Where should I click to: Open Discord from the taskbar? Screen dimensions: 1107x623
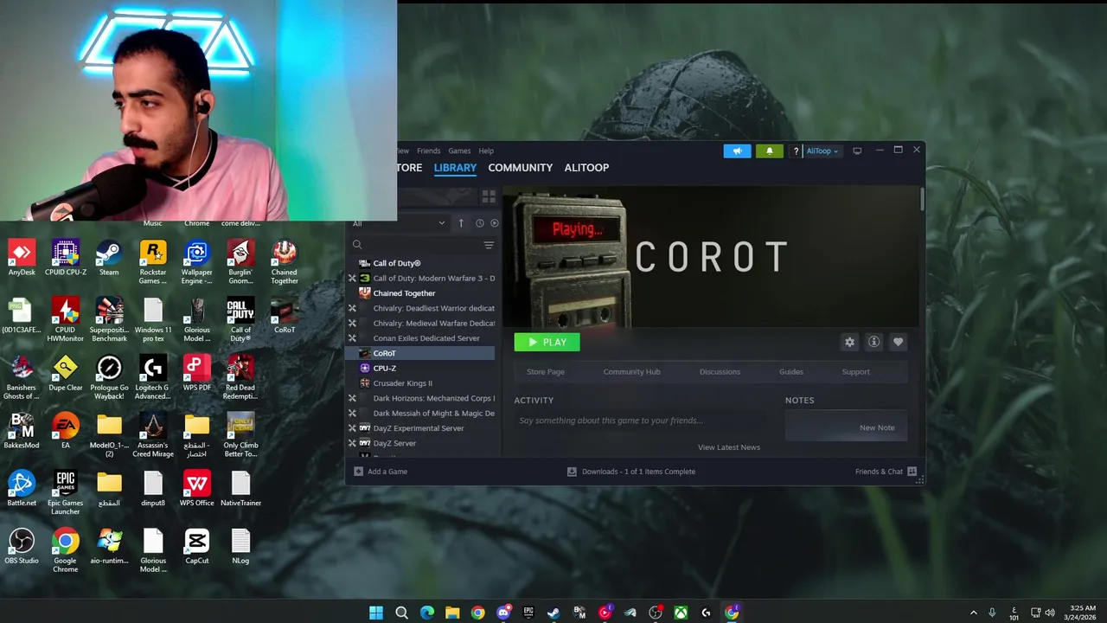pos(503,613)
